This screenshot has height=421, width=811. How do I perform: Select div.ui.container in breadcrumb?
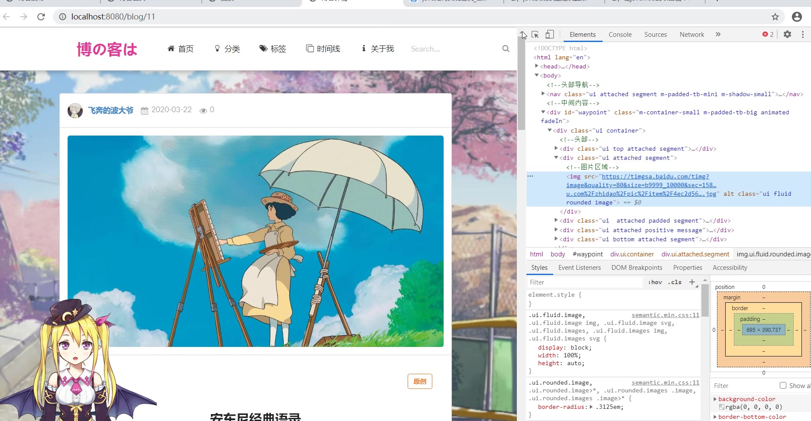[x=632, y=254]
